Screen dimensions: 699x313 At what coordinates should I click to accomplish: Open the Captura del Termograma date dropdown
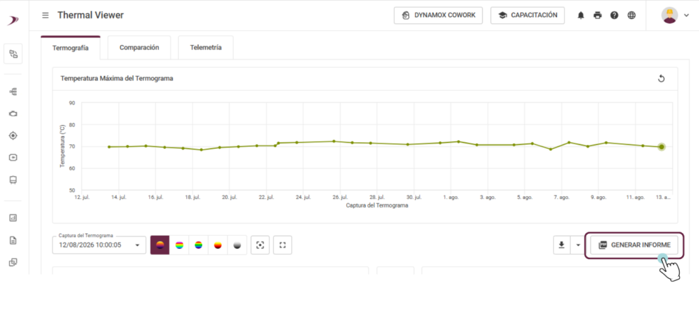(99, 245)
